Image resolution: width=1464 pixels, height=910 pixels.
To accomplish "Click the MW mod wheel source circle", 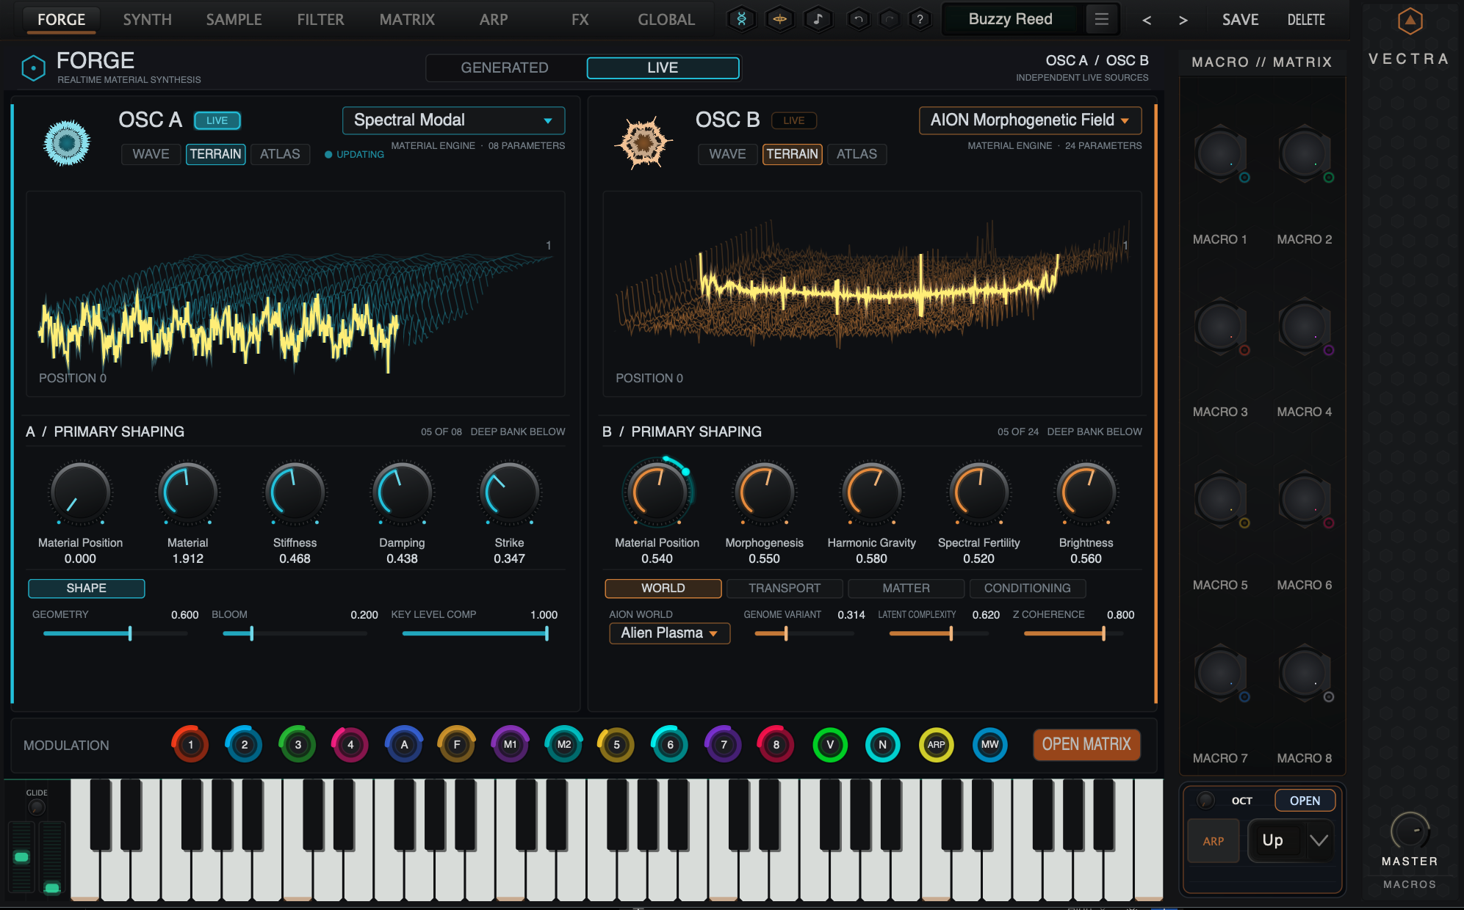I will (989, 744).
